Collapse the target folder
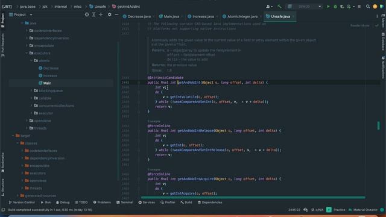 point(13,136)
